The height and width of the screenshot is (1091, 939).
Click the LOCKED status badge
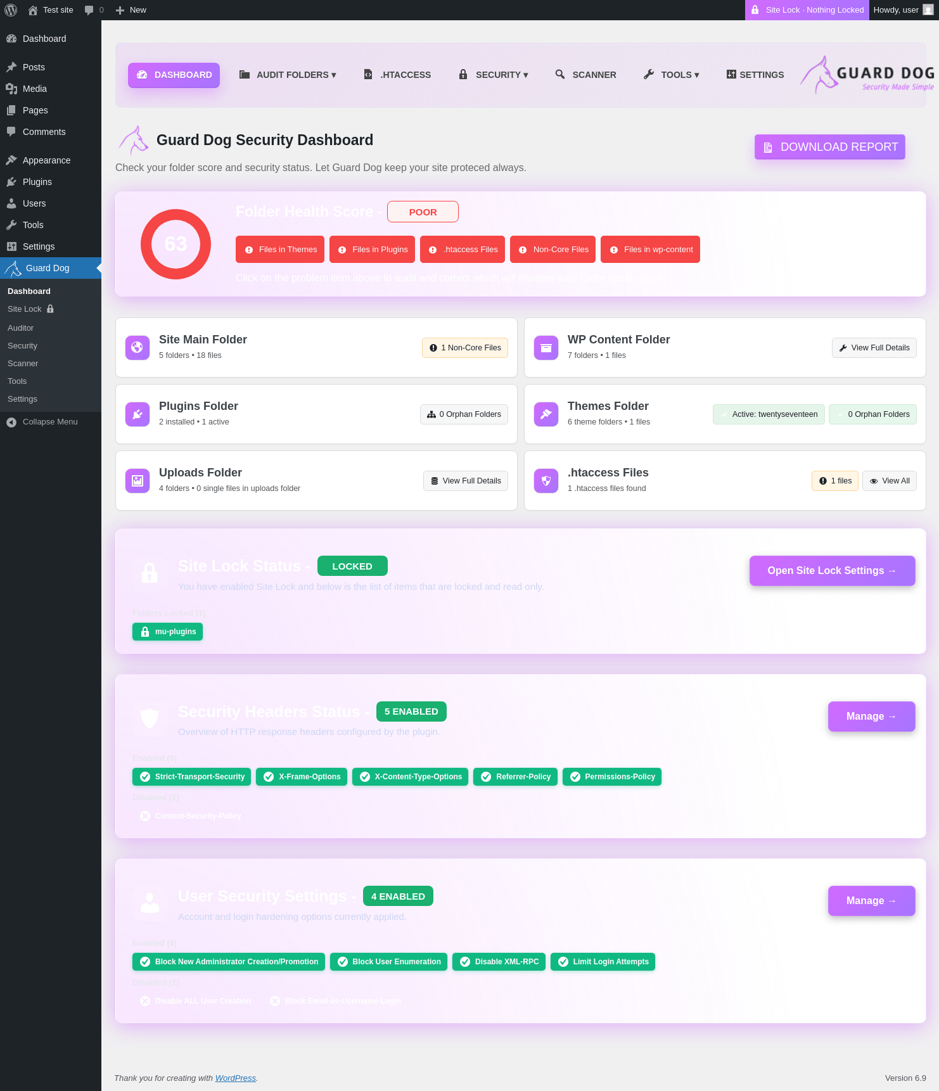(x=352, y=566)
